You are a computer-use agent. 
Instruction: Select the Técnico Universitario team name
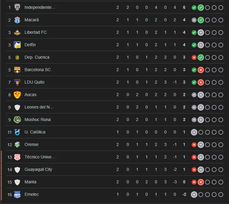tap(40, 157)
